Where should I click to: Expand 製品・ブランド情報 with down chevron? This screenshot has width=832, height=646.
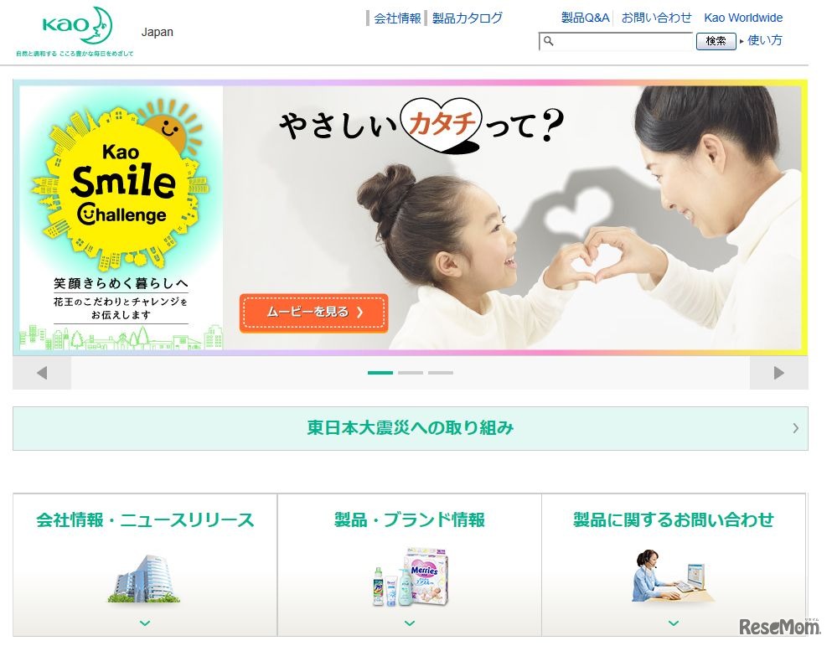pyautogui.click(x=410, y=623)
